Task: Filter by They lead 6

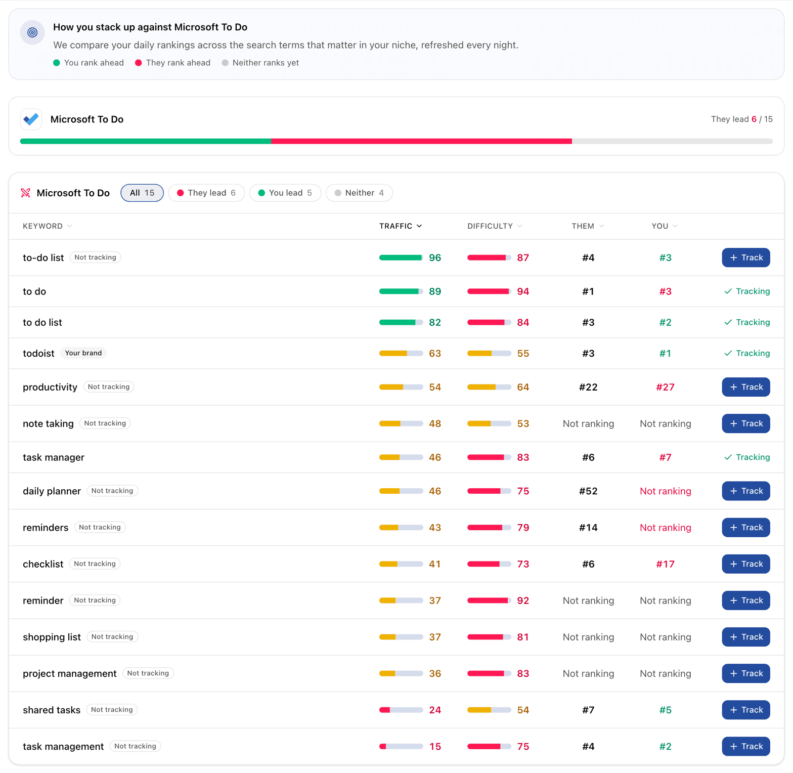Action: [x=206, y=193]
